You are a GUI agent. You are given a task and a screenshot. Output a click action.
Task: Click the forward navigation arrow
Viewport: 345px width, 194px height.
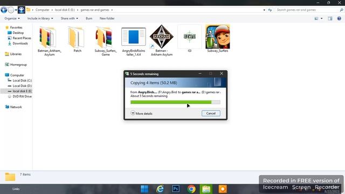coord(11,10)
